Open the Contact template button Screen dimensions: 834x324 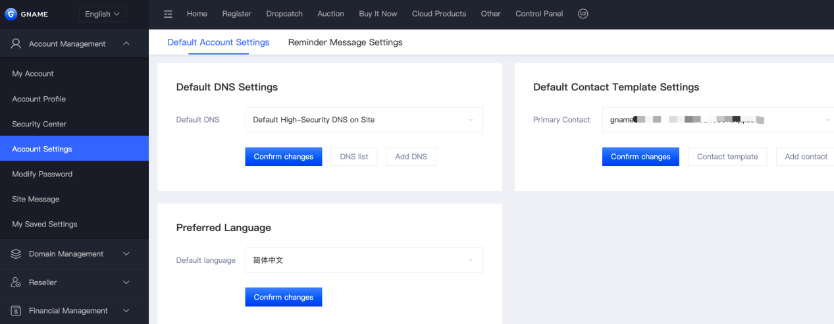[727, 157]
